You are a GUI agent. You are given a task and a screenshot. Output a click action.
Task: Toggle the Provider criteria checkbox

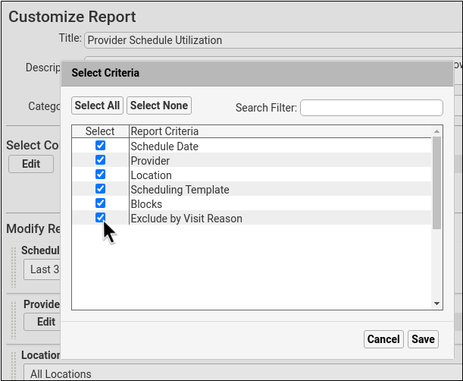[x=100, y=160]
